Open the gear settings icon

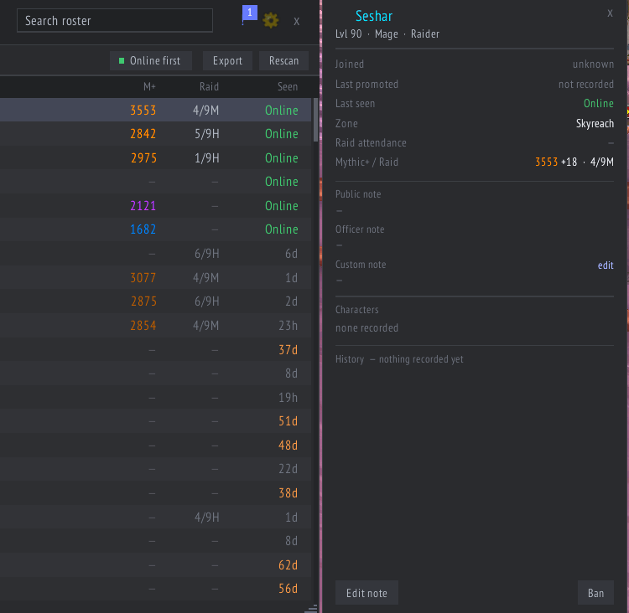pyautogui.click(x=271, y=20)
